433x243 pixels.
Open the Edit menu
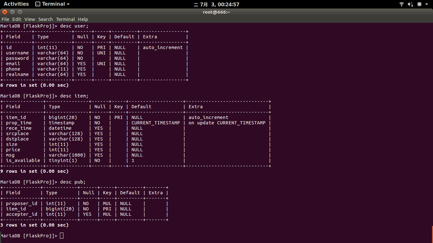coord(17,19)
